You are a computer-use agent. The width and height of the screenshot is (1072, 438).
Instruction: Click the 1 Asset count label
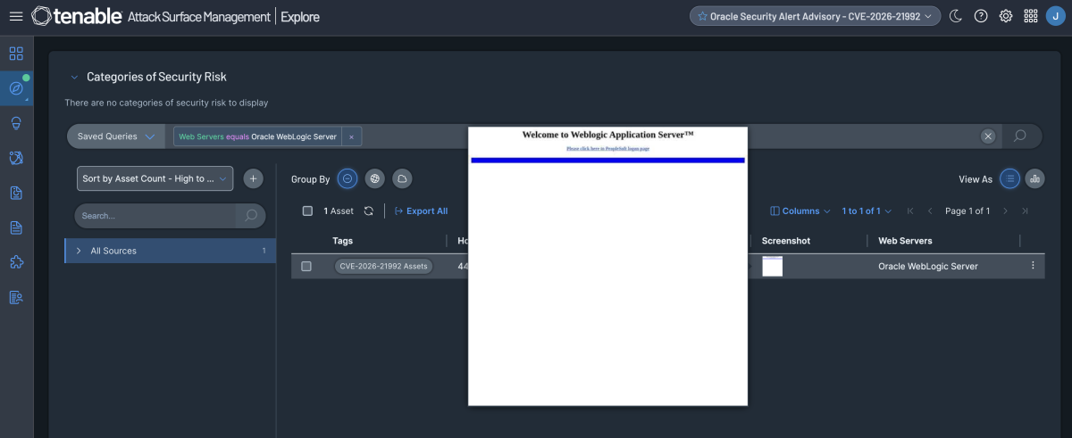point(339,211)
